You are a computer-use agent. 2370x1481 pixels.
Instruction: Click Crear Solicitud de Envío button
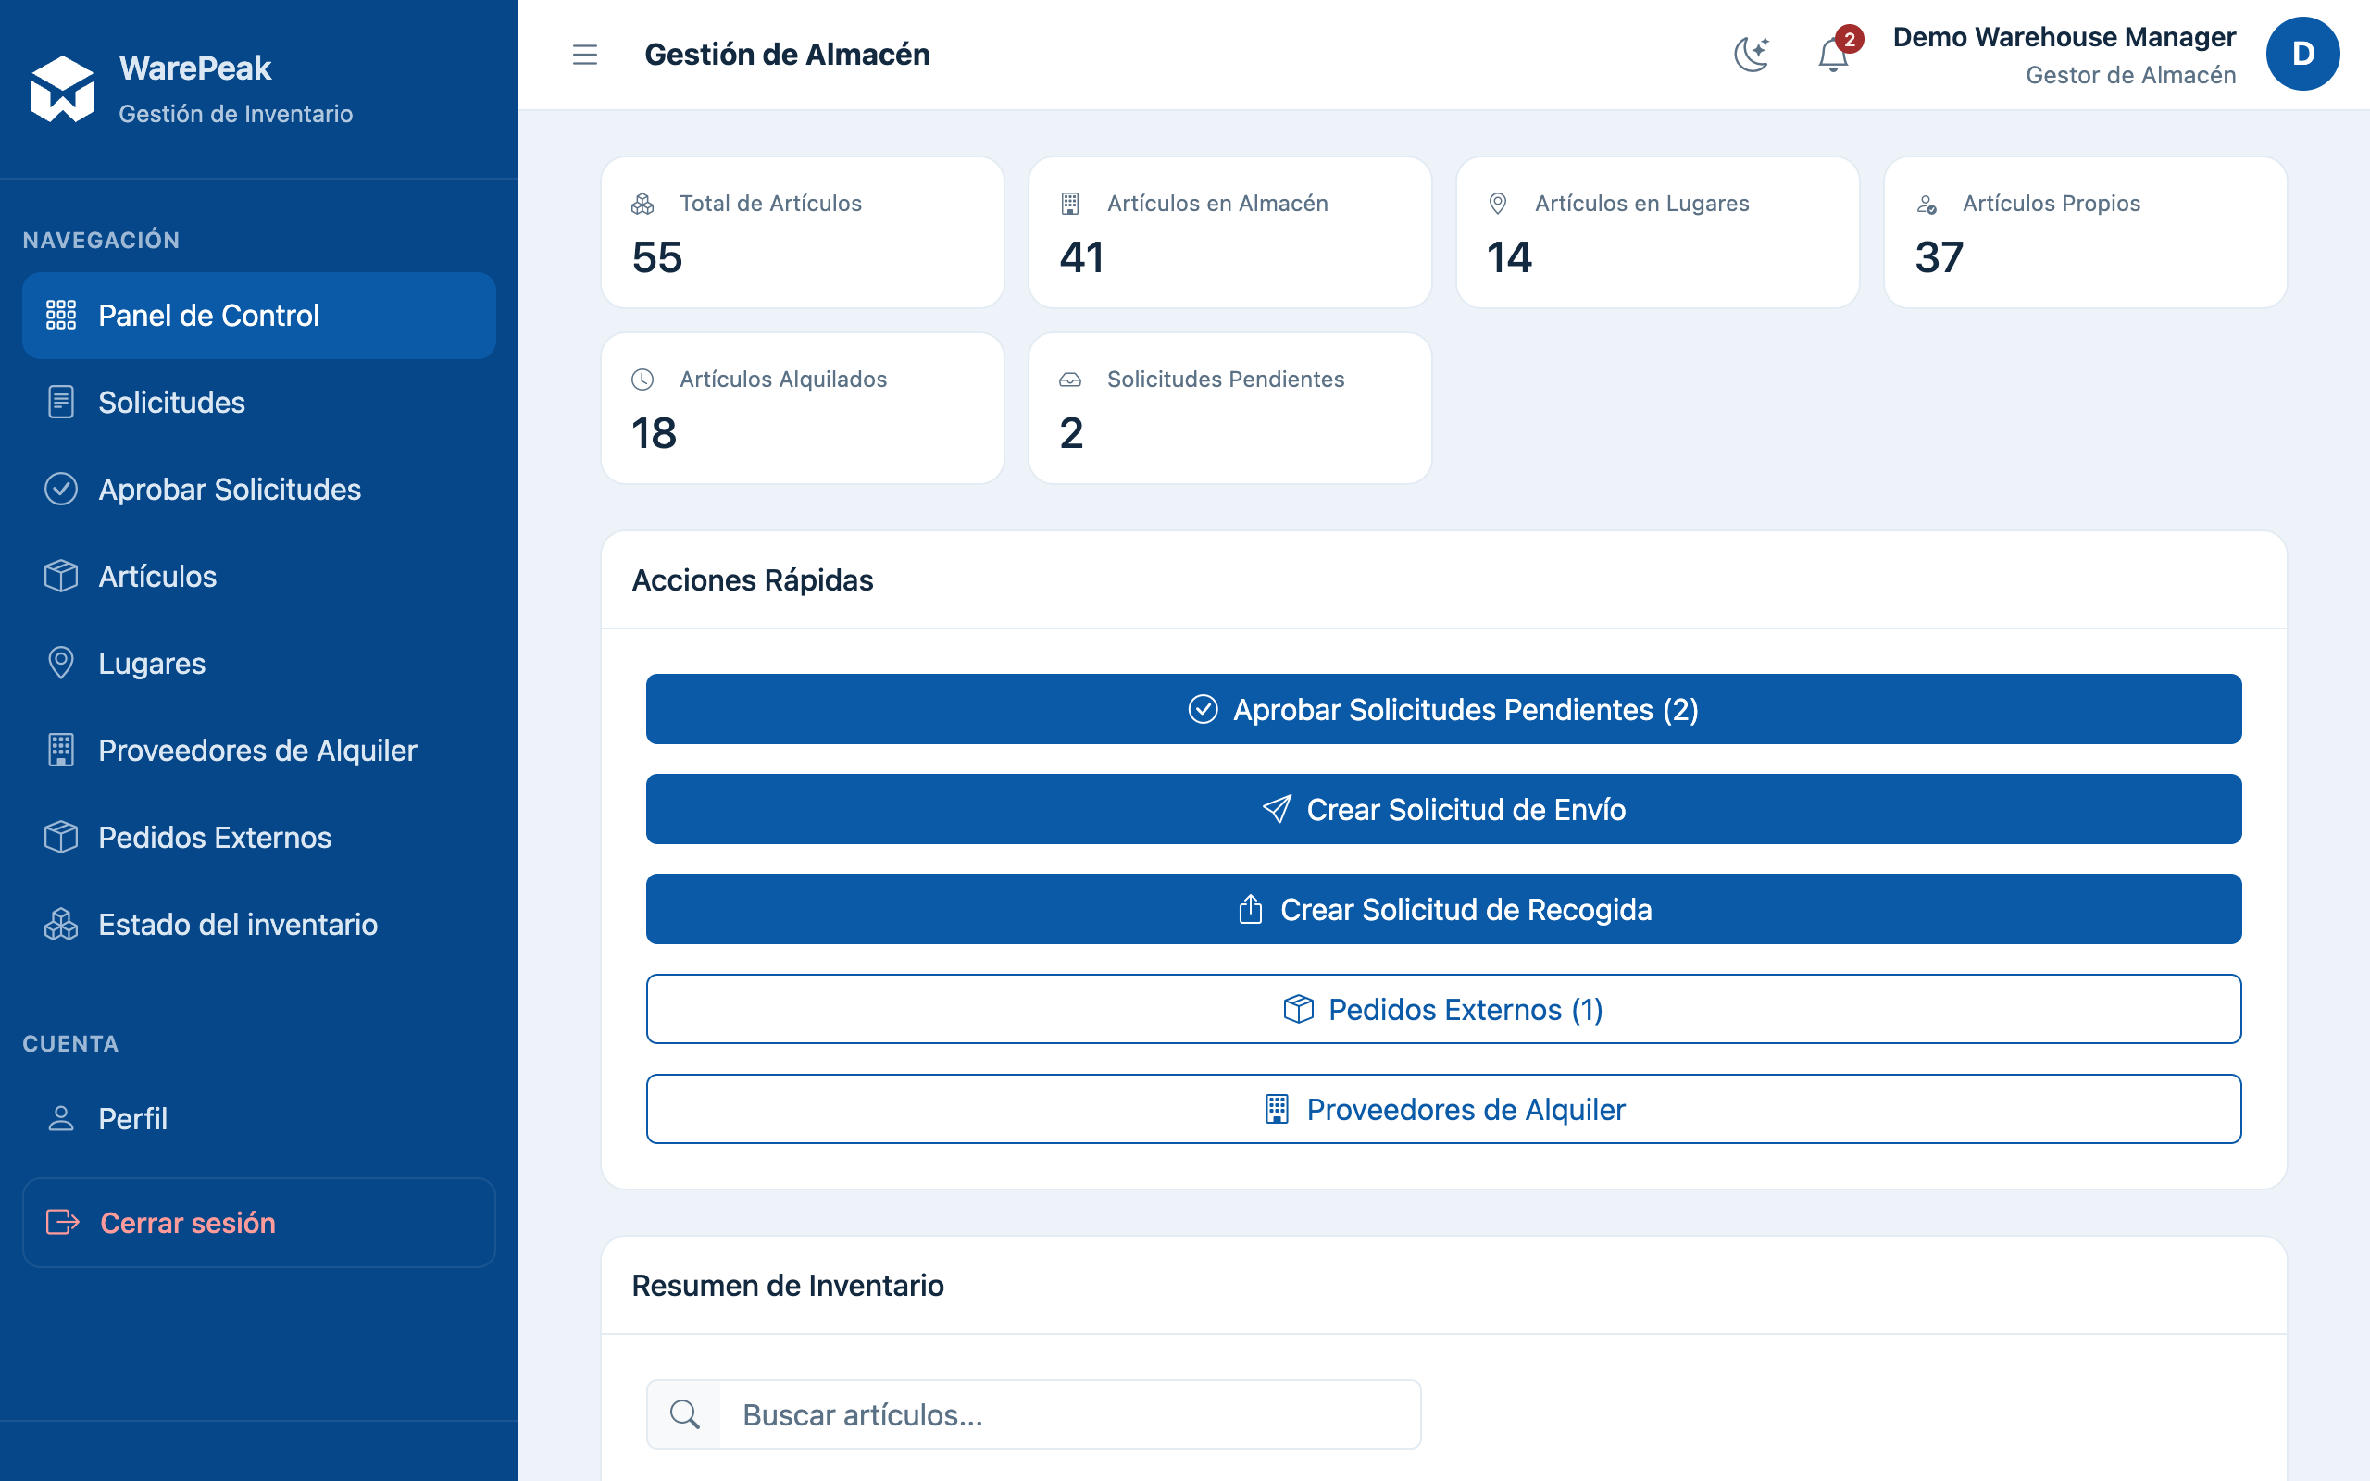pyautogui.click(x=1443, y=809)
